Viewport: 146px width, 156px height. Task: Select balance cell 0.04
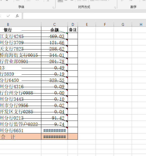click(54, 111)
